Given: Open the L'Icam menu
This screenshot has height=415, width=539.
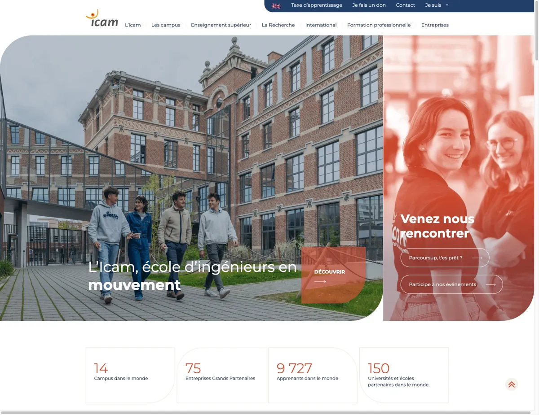Looking at the screenshot, I should point(133,25).
